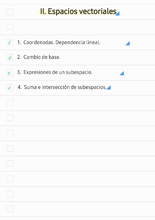Screen dimensions: 155x220
Task: Select the highlighted title "II. Espacios vectoriales"
Action: coord(78,11)
